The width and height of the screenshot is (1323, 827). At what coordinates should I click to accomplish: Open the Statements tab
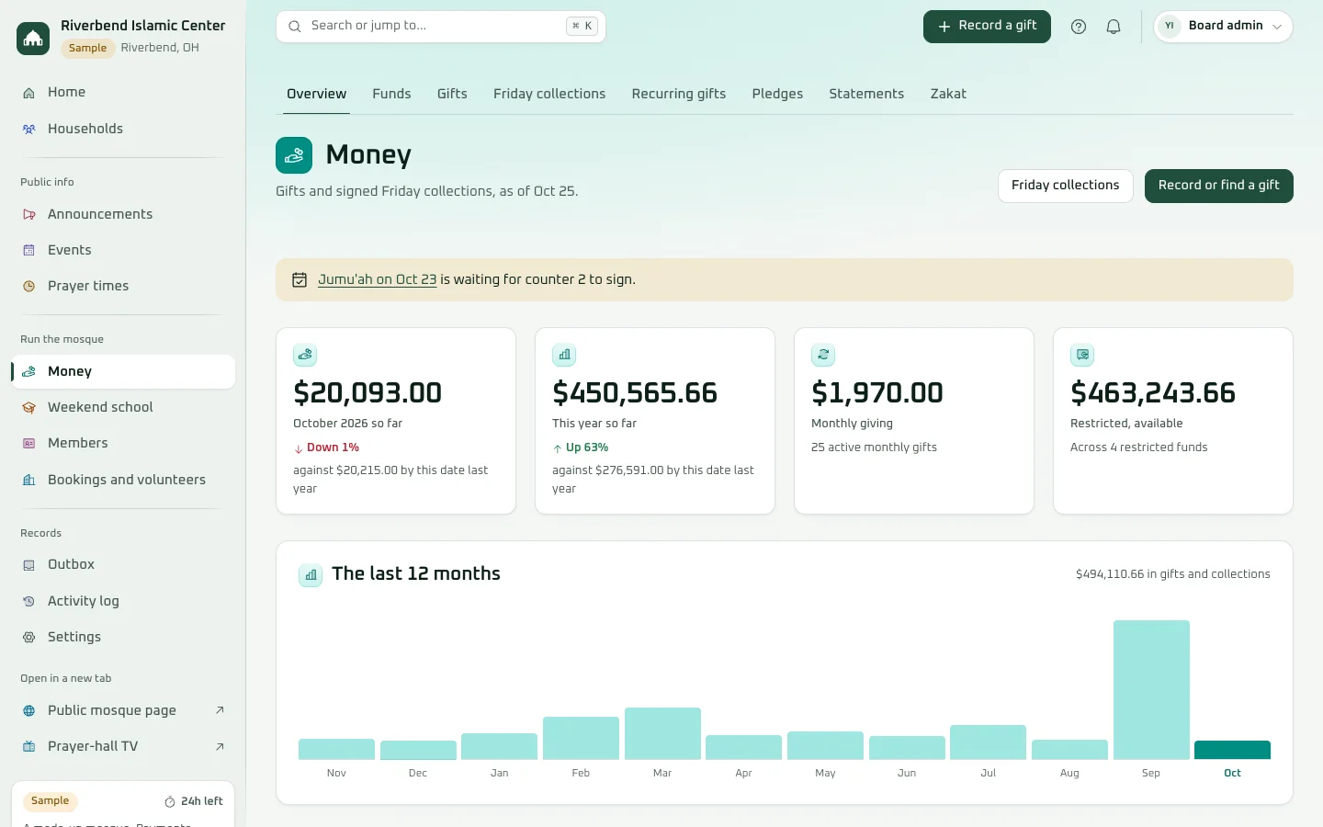[866, 94]
